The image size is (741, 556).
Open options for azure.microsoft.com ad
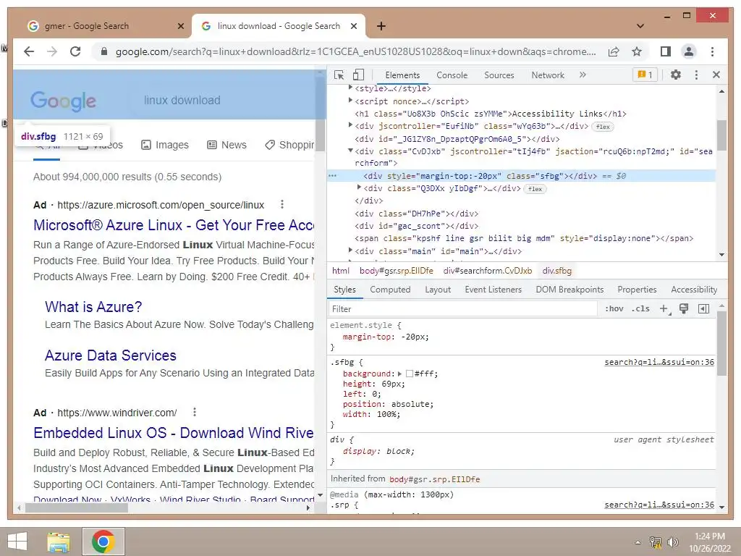[x=282, y=204]
